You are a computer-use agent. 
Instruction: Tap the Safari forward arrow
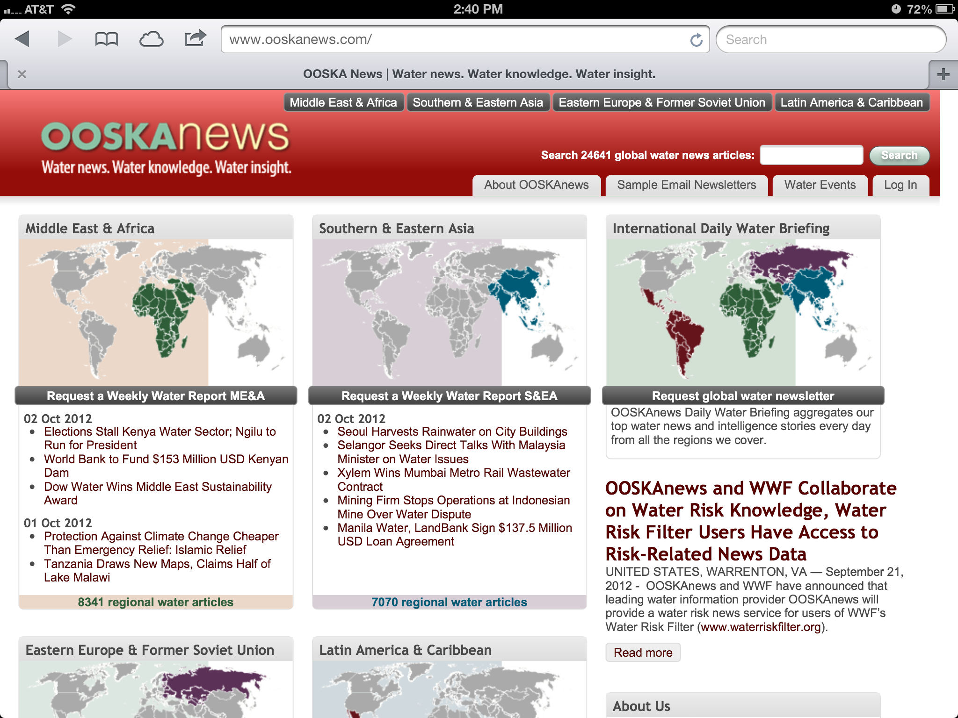click(x=65, y=39)
